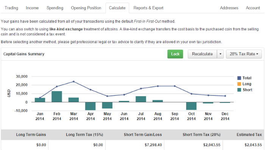Screen dimensions: 265x150
Task: Click the Short legend label
Action: click(x=248, y=90)
